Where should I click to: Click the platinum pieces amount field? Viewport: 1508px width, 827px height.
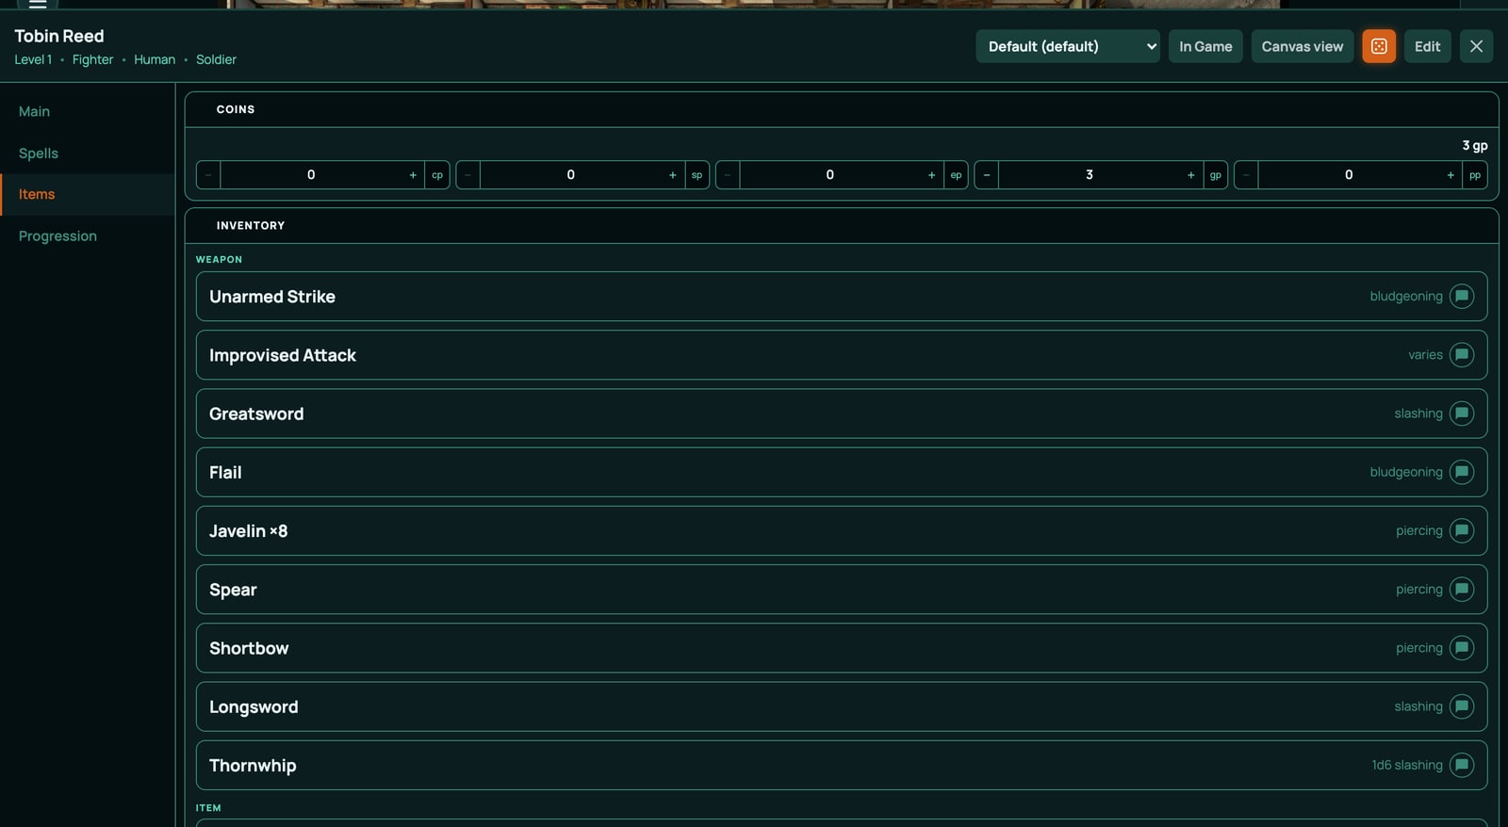coord(1349,175)
